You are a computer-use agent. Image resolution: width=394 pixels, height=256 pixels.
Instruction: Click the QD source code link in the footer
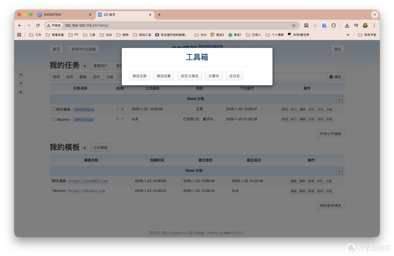click(164, 233)
